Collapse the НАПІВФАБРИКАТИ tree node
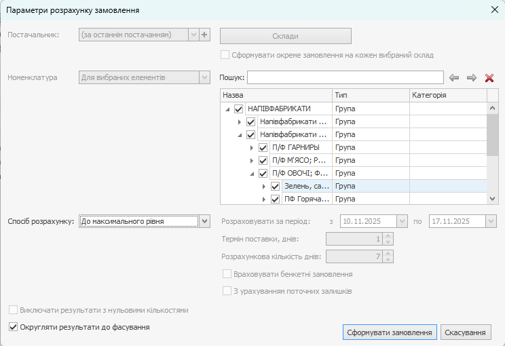The image size is (505, 346). point(227,109)
